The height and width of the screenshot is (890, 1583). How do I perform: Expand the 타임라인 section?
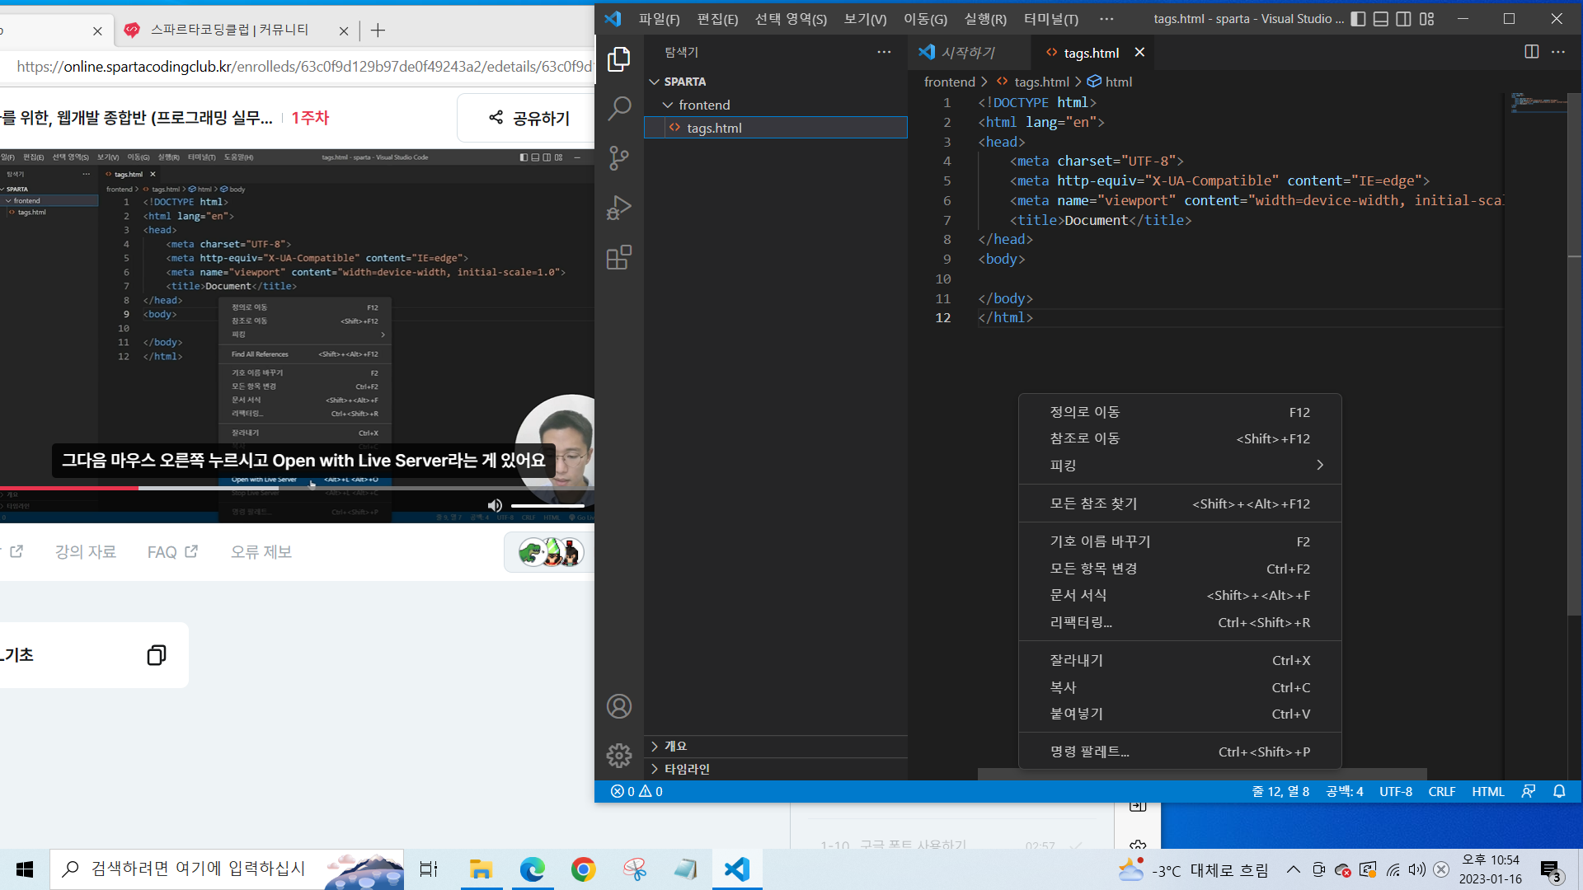click(775, 769)
